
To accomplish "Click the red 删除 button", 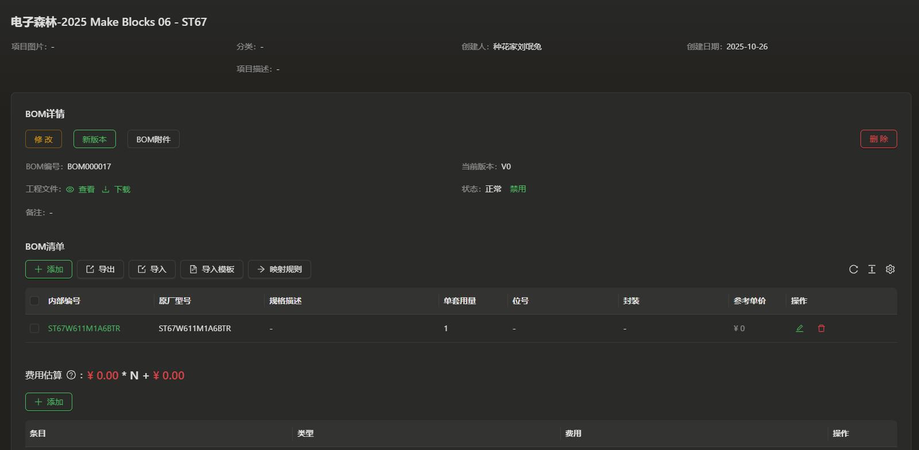I will 878,139.
